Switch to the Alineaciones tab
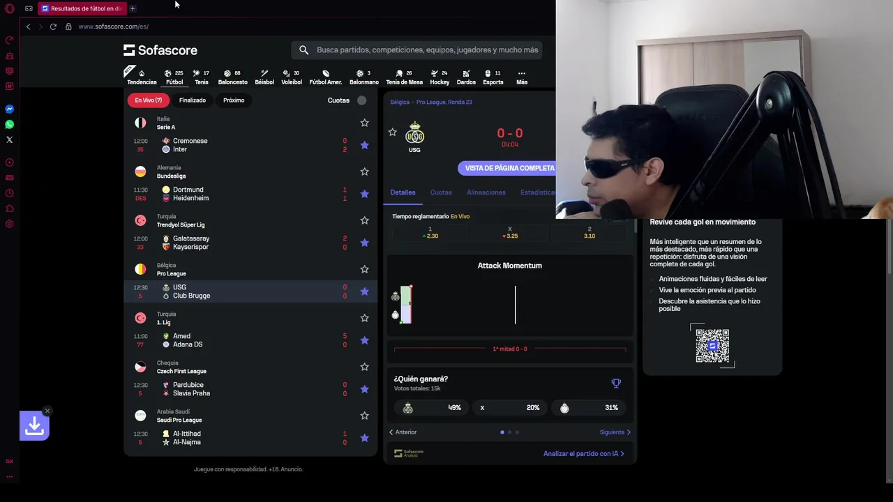Viewport: 893px width, 502px height. [486, 192]
